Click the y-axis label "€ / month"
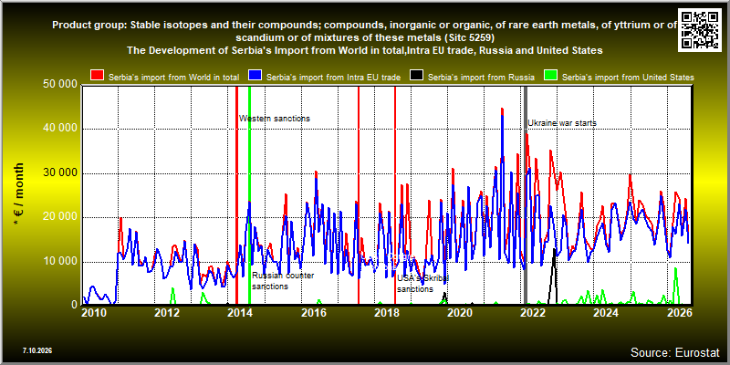This screenshot has height=365, width=730. [x=18, y=194]
